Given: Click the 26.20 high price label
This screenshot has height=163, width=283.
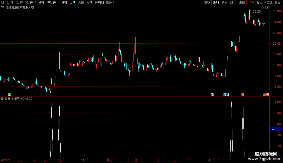Looking at the screenshot, I should pyautogui.click(x=257, y=12).
